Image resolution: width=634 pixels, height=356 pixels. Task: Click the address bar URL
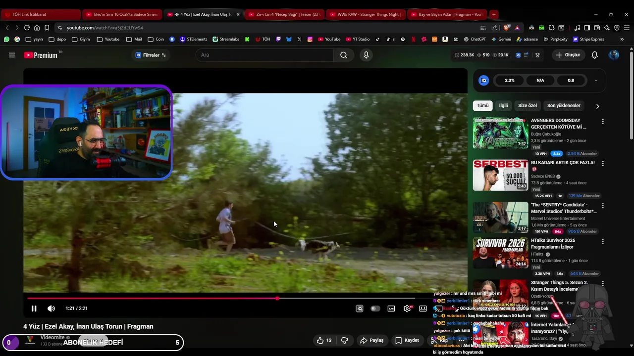(105, 28)
